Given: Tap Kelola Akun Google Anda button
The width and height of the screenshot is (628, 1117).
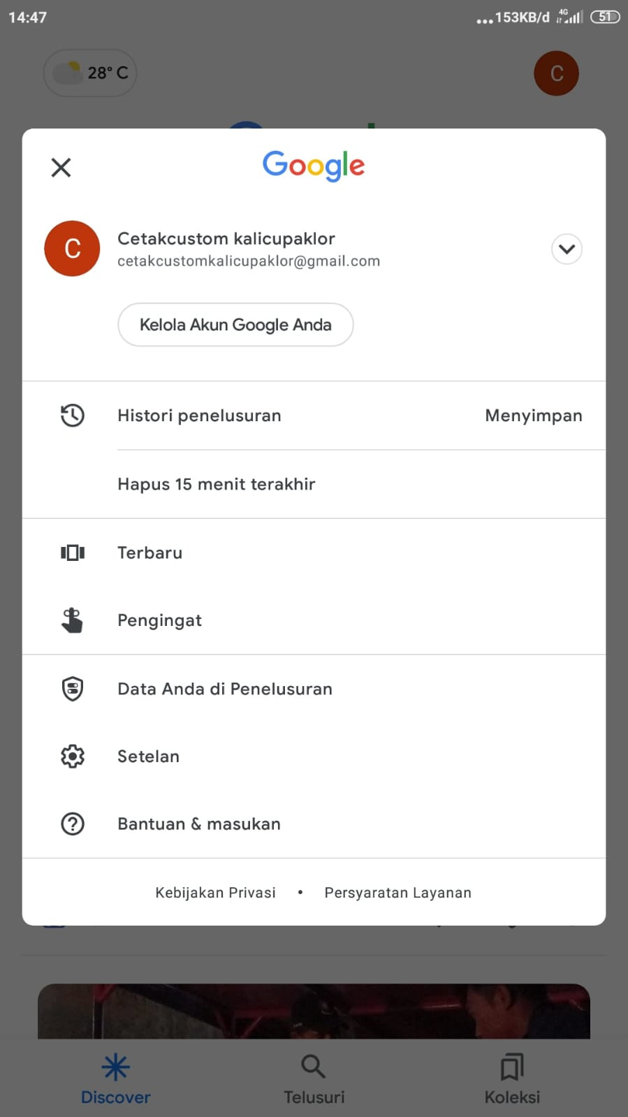Looking at the screenshot, I should (x=235, y=325).
